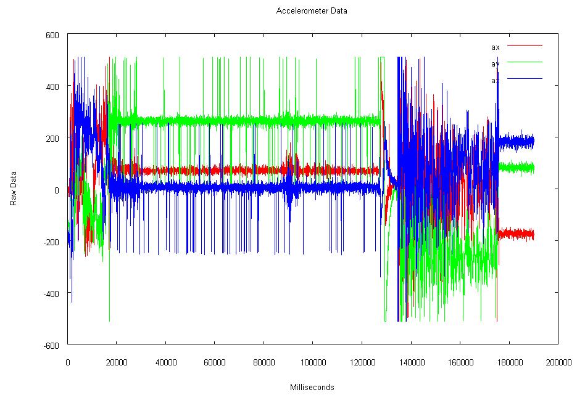
Task: Select the 140000 x-axis tick label
Action: (410, 363)
